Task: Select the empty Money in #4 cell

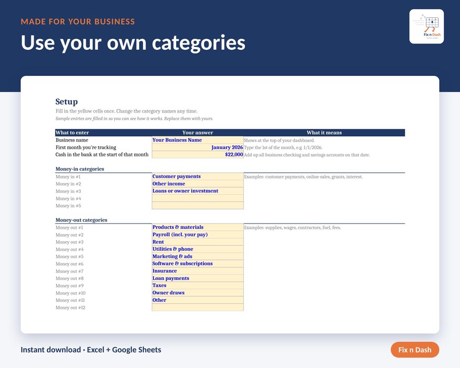Action: [198, 198]
